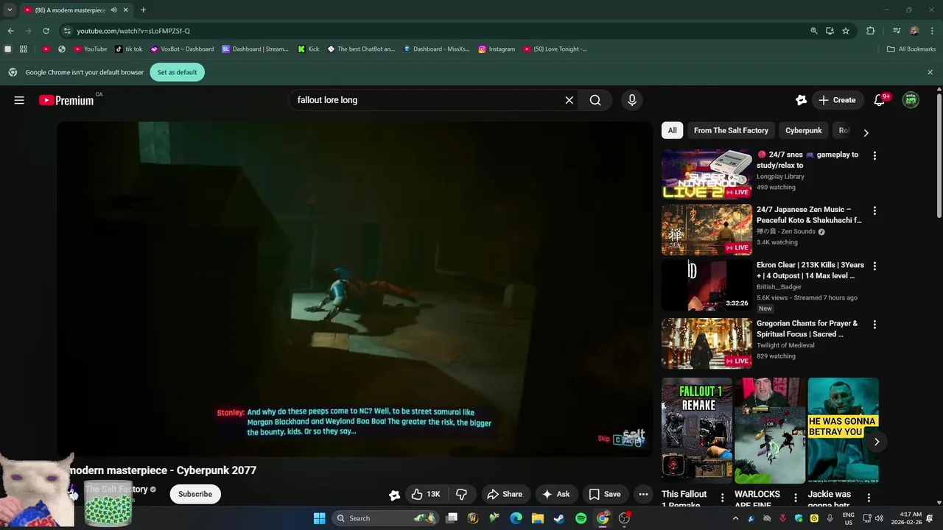This screenshot has height=530, width=943.
Task: Click the sparkle icon beside Create
Action: [x=801, y=100]
